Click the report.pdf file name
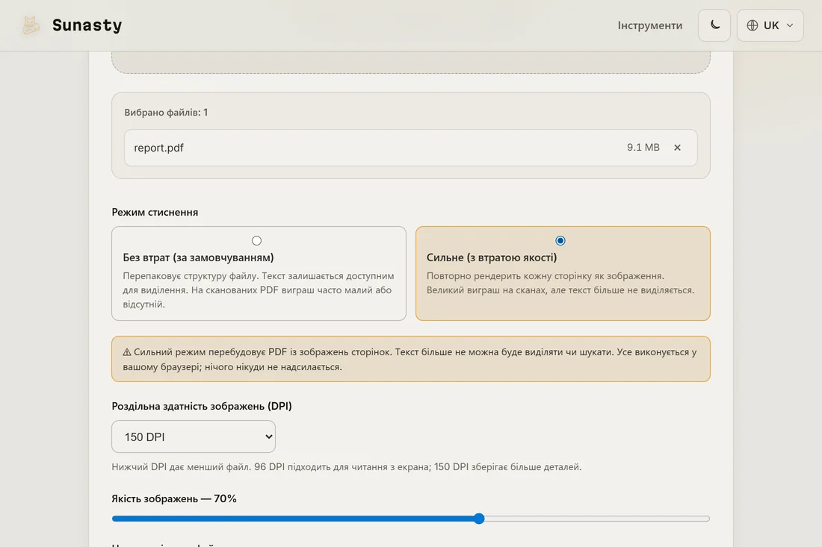The width and height of the screenshot is (822, 547). (158, 148)
